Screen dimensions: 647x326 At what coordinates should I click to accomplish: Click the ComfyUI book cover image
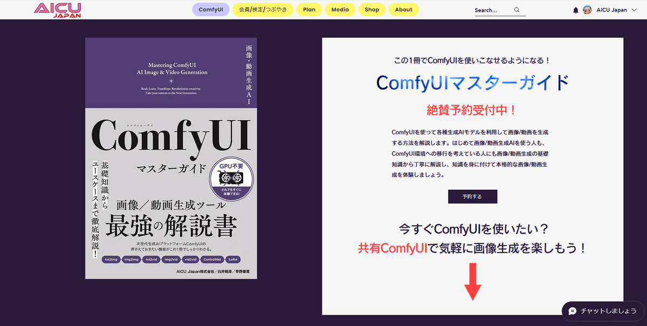(171, 158)
